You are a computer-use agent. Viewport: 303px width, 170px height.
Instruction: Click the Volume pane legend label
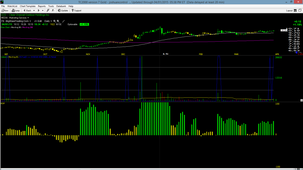[4, 57]
